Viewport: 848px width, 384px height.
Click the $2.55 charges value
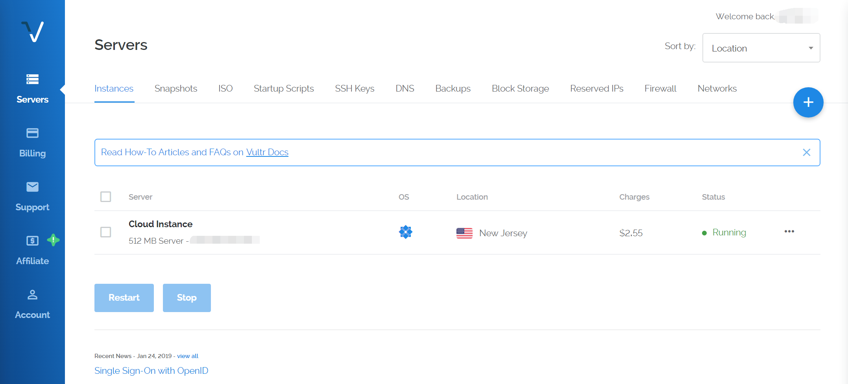pyautogui.click(x=631, y=233)
